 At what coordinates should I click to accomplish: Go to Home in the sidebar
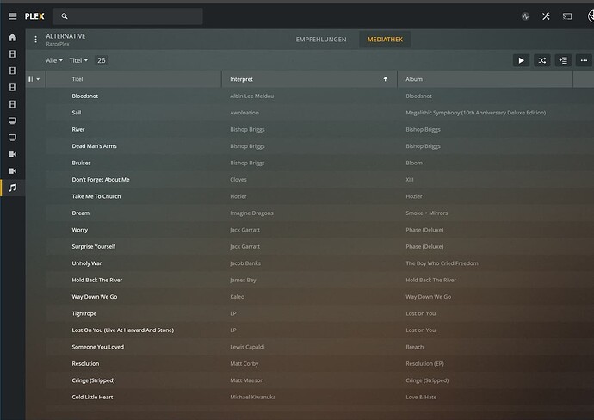click(13, 37)
